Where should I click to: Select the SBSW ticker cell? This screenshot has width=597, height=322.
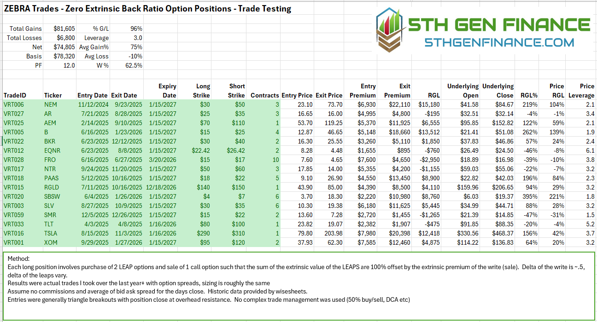(x=52, y=196)
